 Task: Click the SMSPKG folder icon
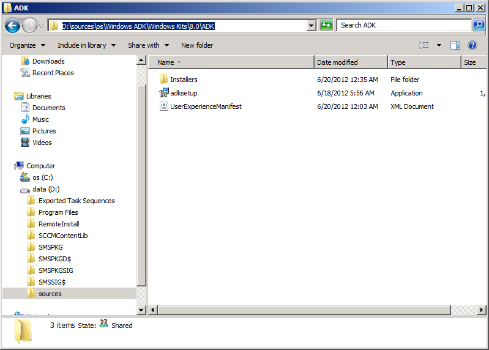pyautogui.click(x=31, y=247)
